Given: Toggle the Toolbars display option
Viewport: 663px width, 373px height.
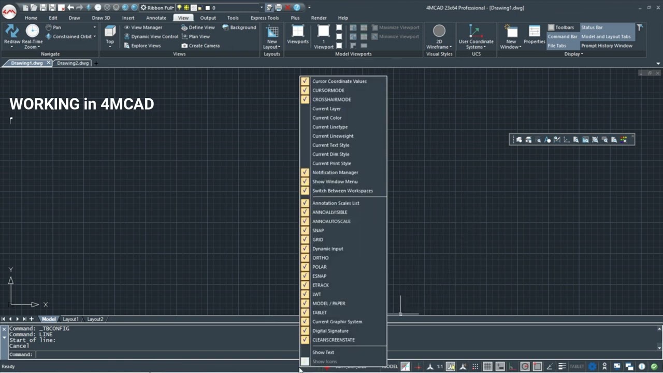Looking at the screenshot, I should coord(560,27).
